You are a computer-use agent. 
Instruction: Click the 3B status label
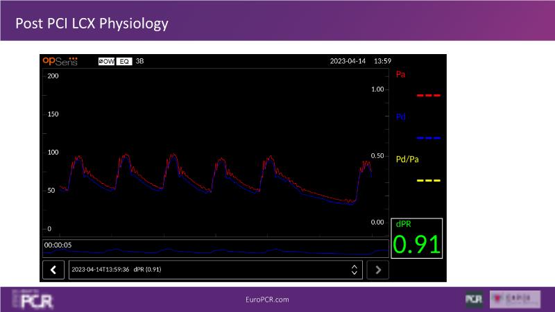[139, 62]
